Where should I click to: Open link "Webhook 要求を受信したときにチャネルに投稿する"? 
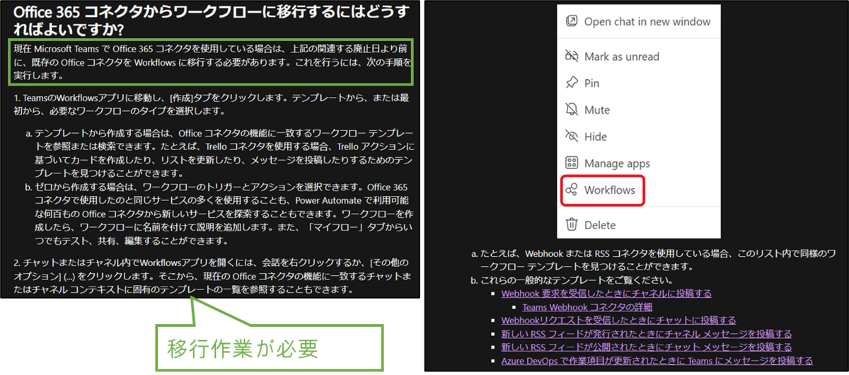(606, 294)
